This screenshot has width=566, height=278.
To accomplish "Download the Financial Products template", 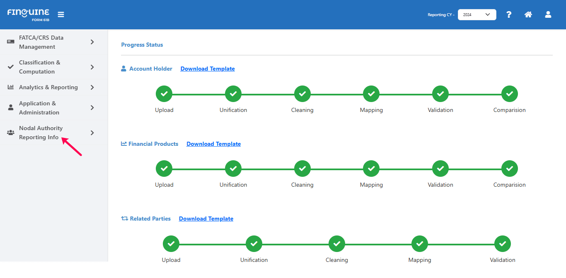I will tap(213, 144).
